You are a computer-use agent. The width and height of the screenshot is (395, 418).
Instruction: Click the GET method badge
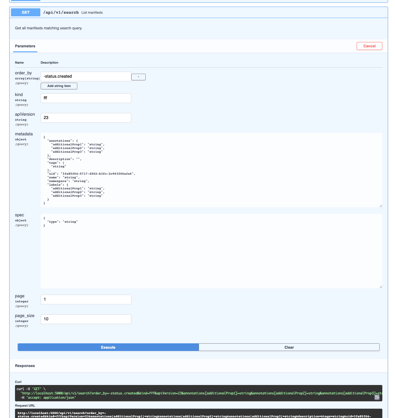click(26, 12)
